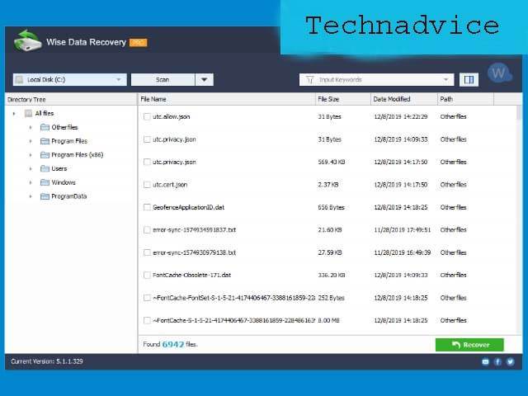
Task: Select the All files tree item label
Action: coord(44,113)
